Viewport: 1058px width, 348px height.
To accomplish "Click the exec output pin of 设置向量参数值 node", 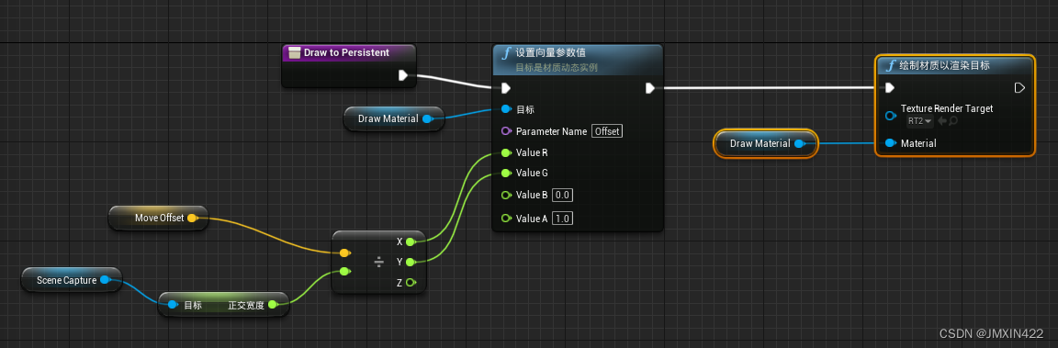I will (650, 87).
